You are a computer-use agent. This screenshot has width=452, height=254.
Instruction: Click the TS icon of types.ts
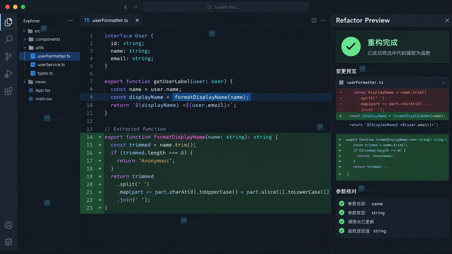point(33,73)
